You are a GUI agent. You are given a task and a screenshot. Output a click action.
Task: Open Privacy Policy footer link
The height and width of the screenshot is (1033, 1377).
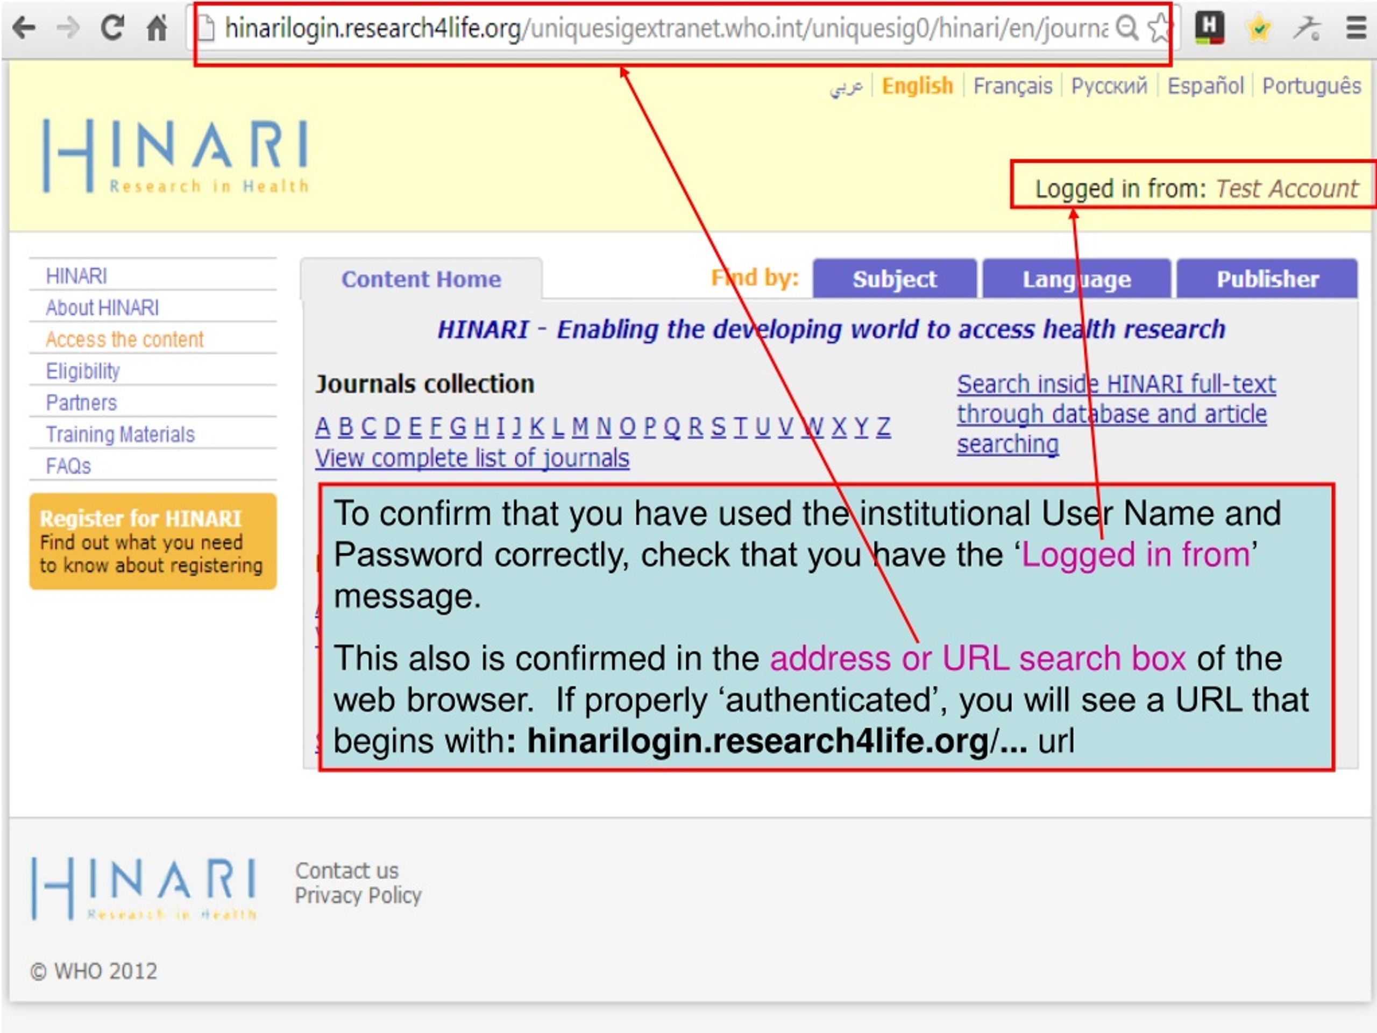tap(358, 895)
